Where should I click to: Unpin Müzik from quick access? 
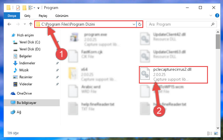click(x=57, y=70)
